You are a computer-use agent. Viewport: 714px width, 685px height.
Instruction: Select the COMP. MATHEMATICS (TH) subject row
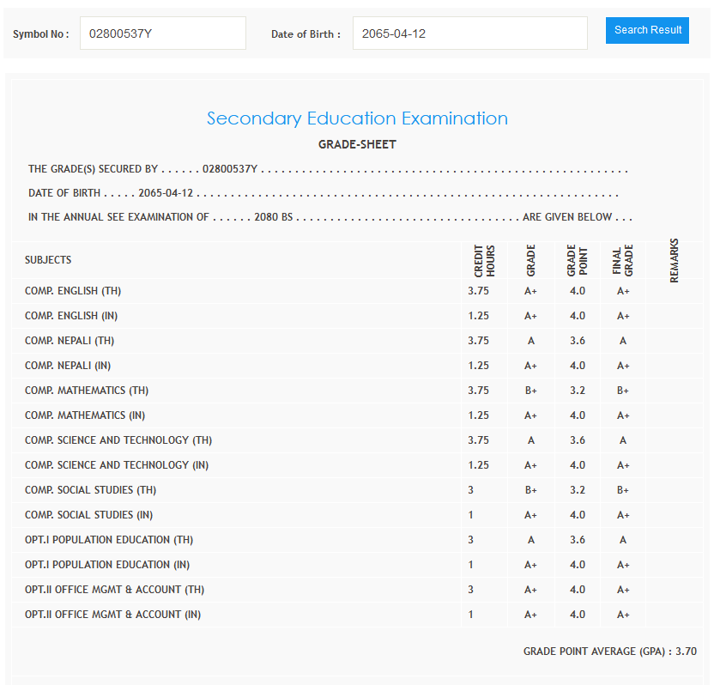pos(87,391)
